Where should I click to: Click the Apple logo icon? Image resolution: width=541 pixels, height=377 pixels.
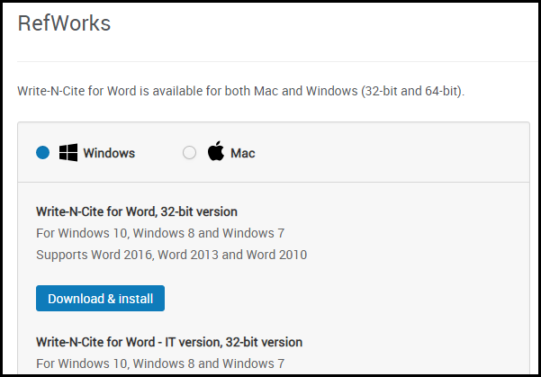216,151
